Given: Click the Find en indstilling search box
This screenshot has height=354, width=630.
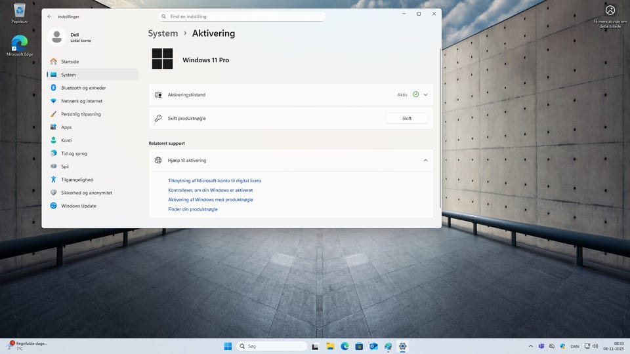Looking at the screenshot, I should click(243, 16).
